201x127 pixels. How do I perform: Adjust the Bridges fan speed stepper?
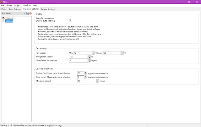pyautogui.click(x=89, y=57)
